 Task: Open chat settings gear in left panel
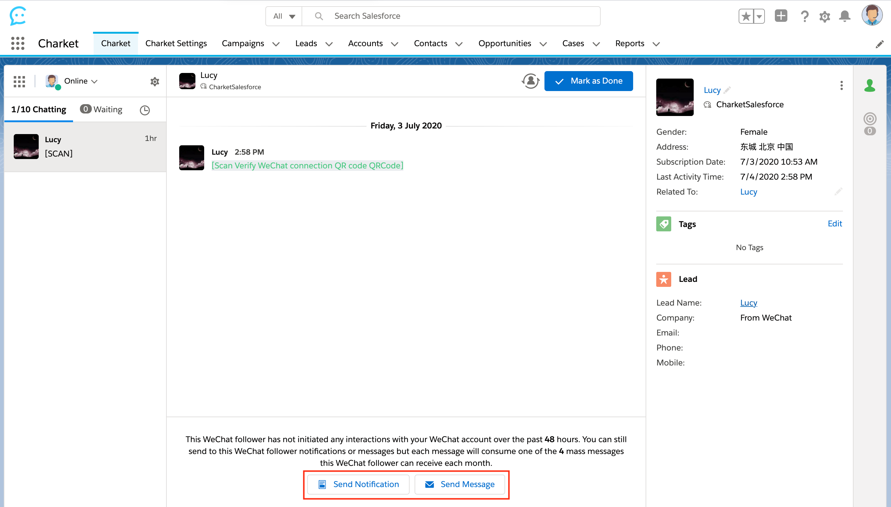(x=155, y=81)
